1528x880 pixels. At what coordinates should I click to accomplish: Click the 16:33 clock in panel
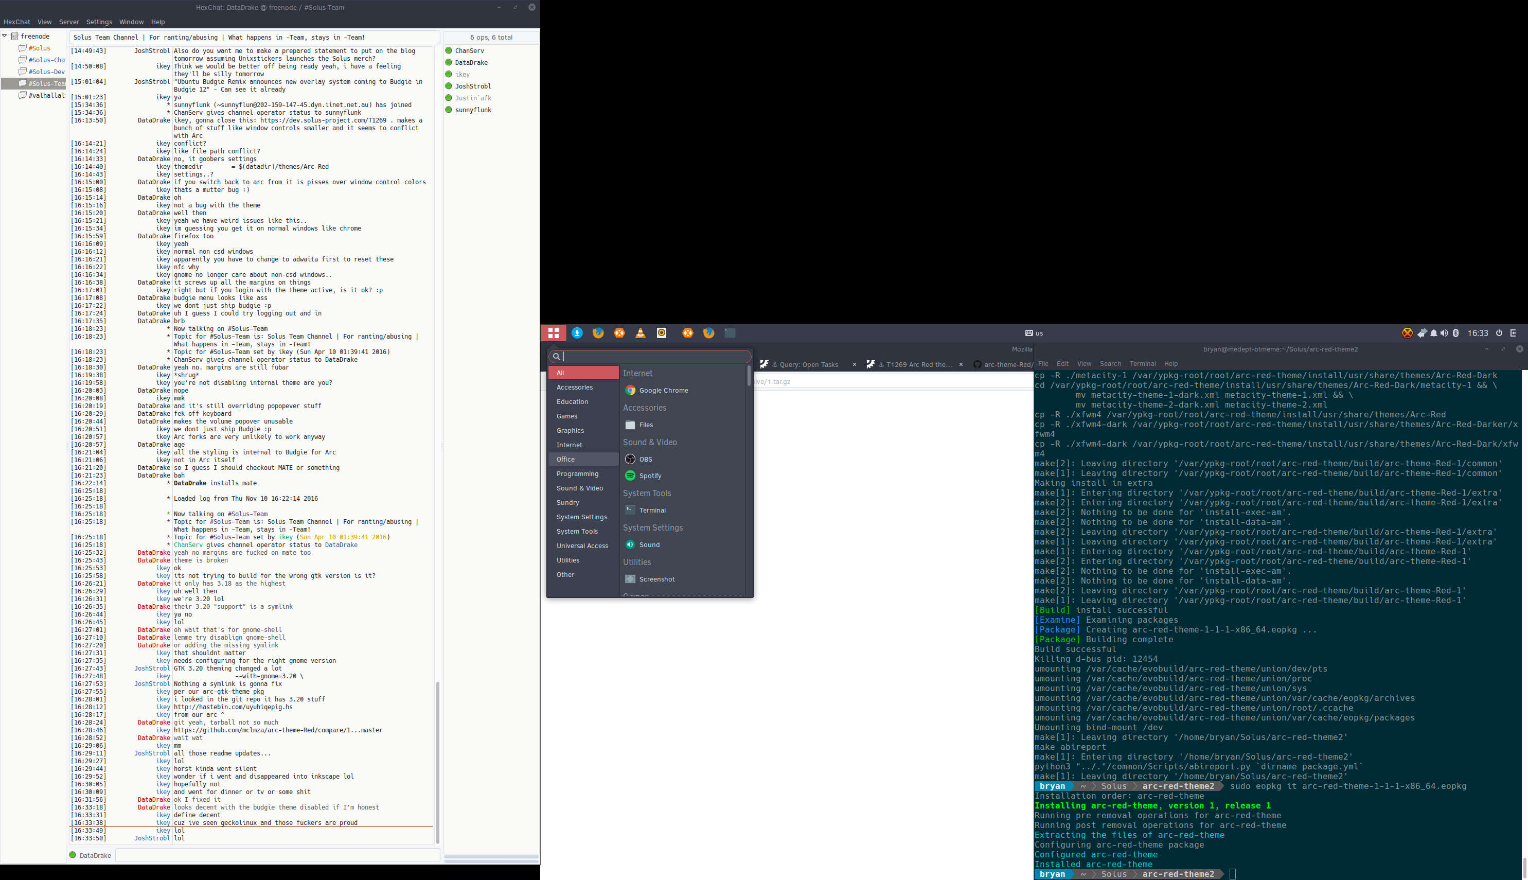tap(1478, 333)
